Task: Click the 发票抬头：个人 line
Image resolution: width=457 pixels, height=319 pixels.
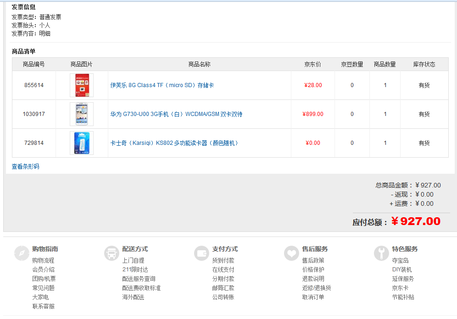Action: click(x=31, y=25)
